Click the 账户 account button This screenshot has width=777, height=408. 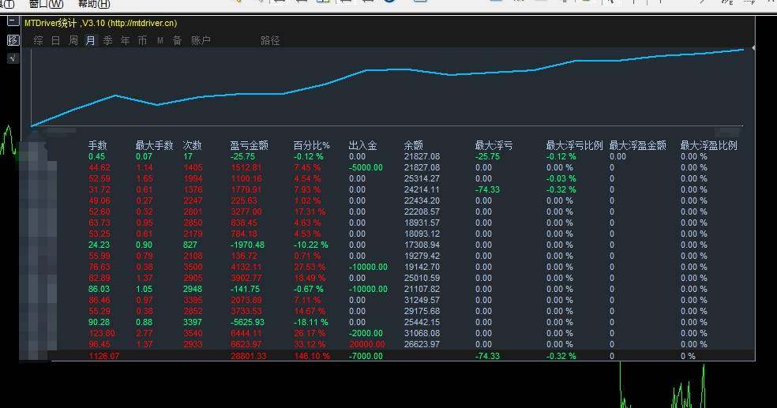(201, 40)
